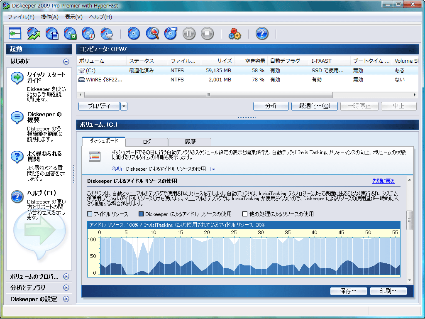Click the defragment disk with hand icon
Viewport: 425px width, 319px height.
click(x=171, y=34)
